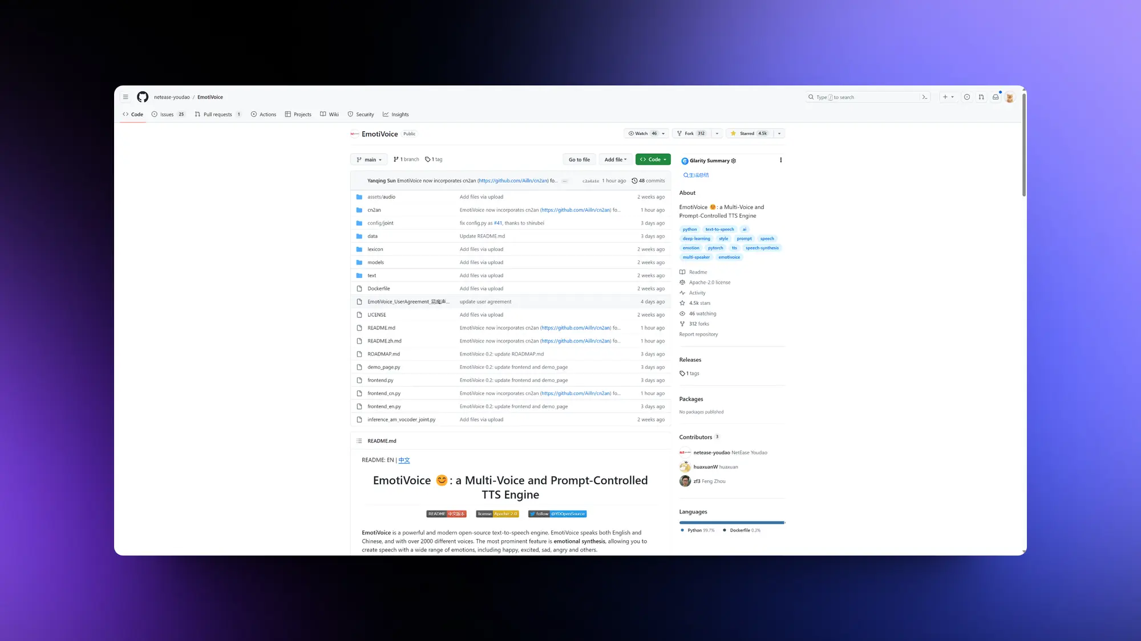Viewport: 1141px width, 641px height.
Task: Open the hamburger navigation menu
Action: 126,97
